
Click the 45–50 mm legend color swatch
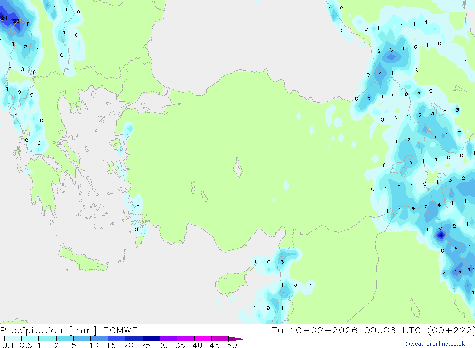[x=220, y=339]
